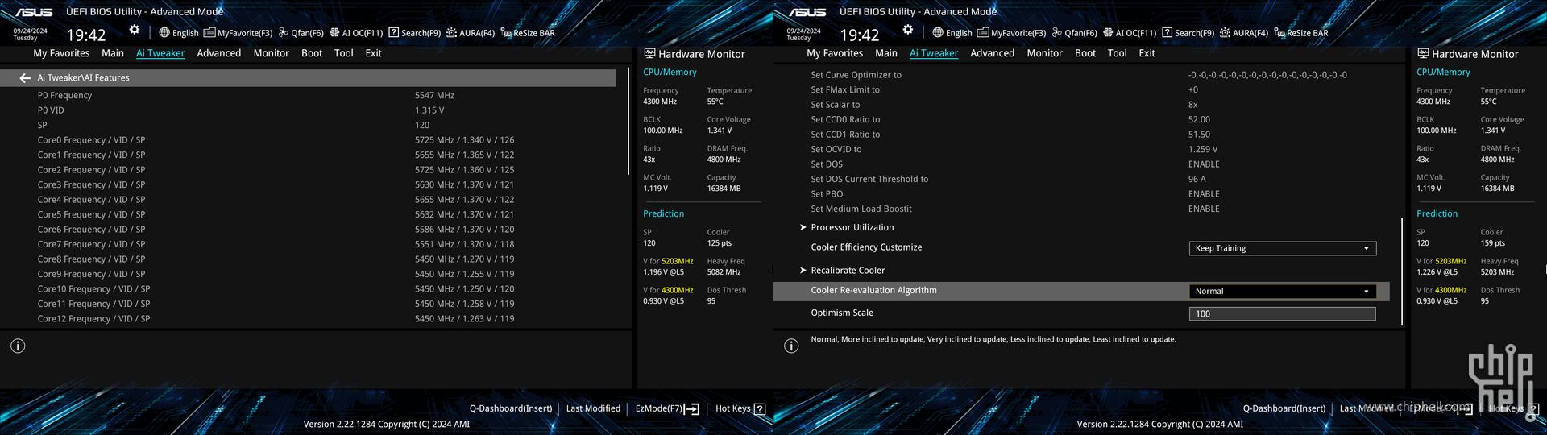
Task: Open Monitor tab in left BIOS screen
Action: (271, 53)
